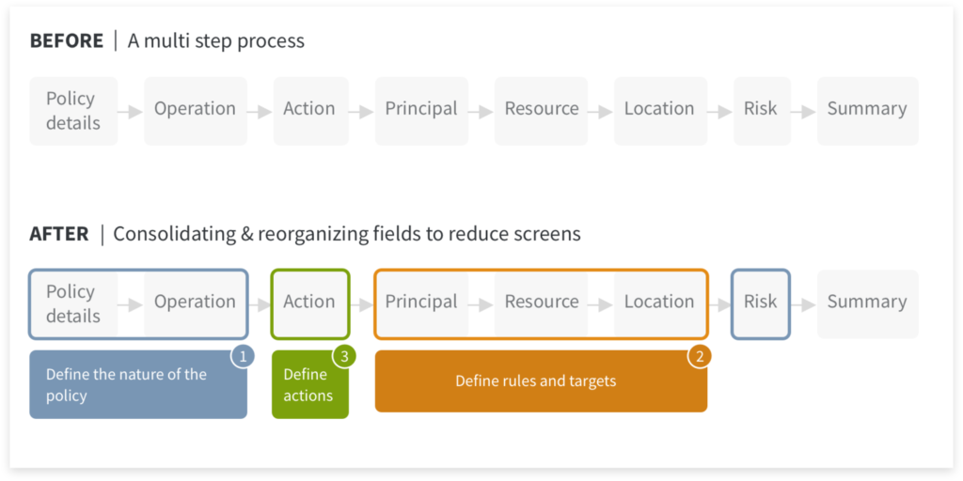Click arrow between Resource and Location in BEFORE row
Image resolution: width=963 pixels, height=481 pixels.
(602, 111)
